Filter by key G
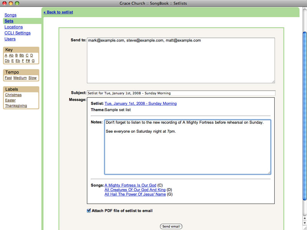 pyautogui.click(x=33, y=61)
